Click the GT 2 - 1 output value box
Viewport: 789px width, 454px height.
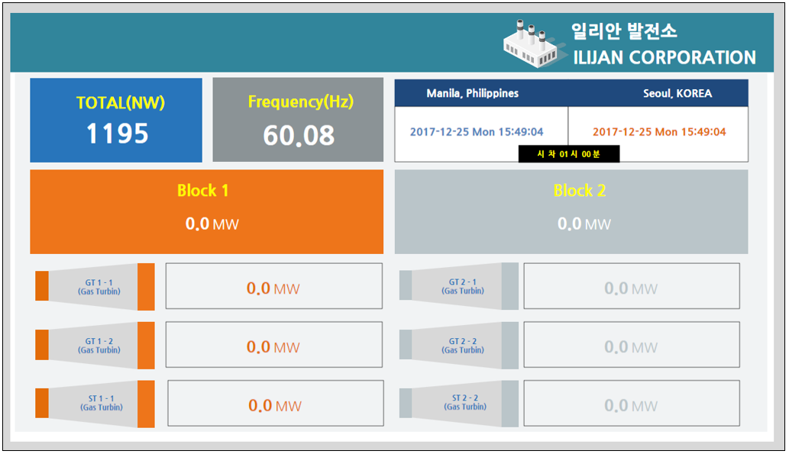(x=632, y=286)
